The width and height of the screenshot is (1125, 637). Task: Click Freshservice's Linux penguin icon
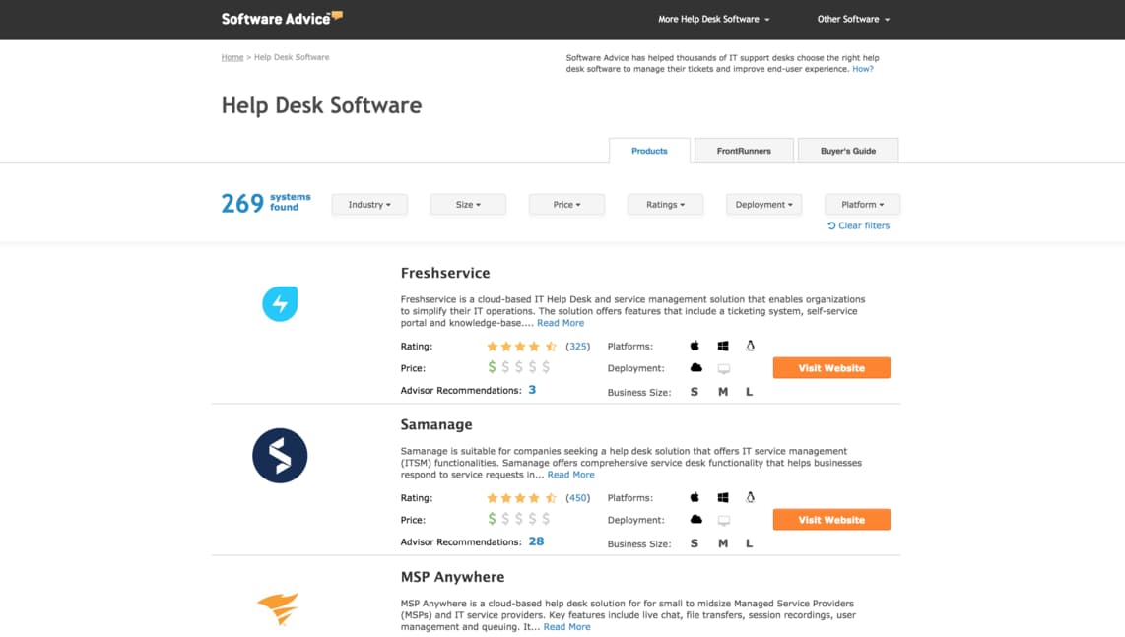click(750, 346)
